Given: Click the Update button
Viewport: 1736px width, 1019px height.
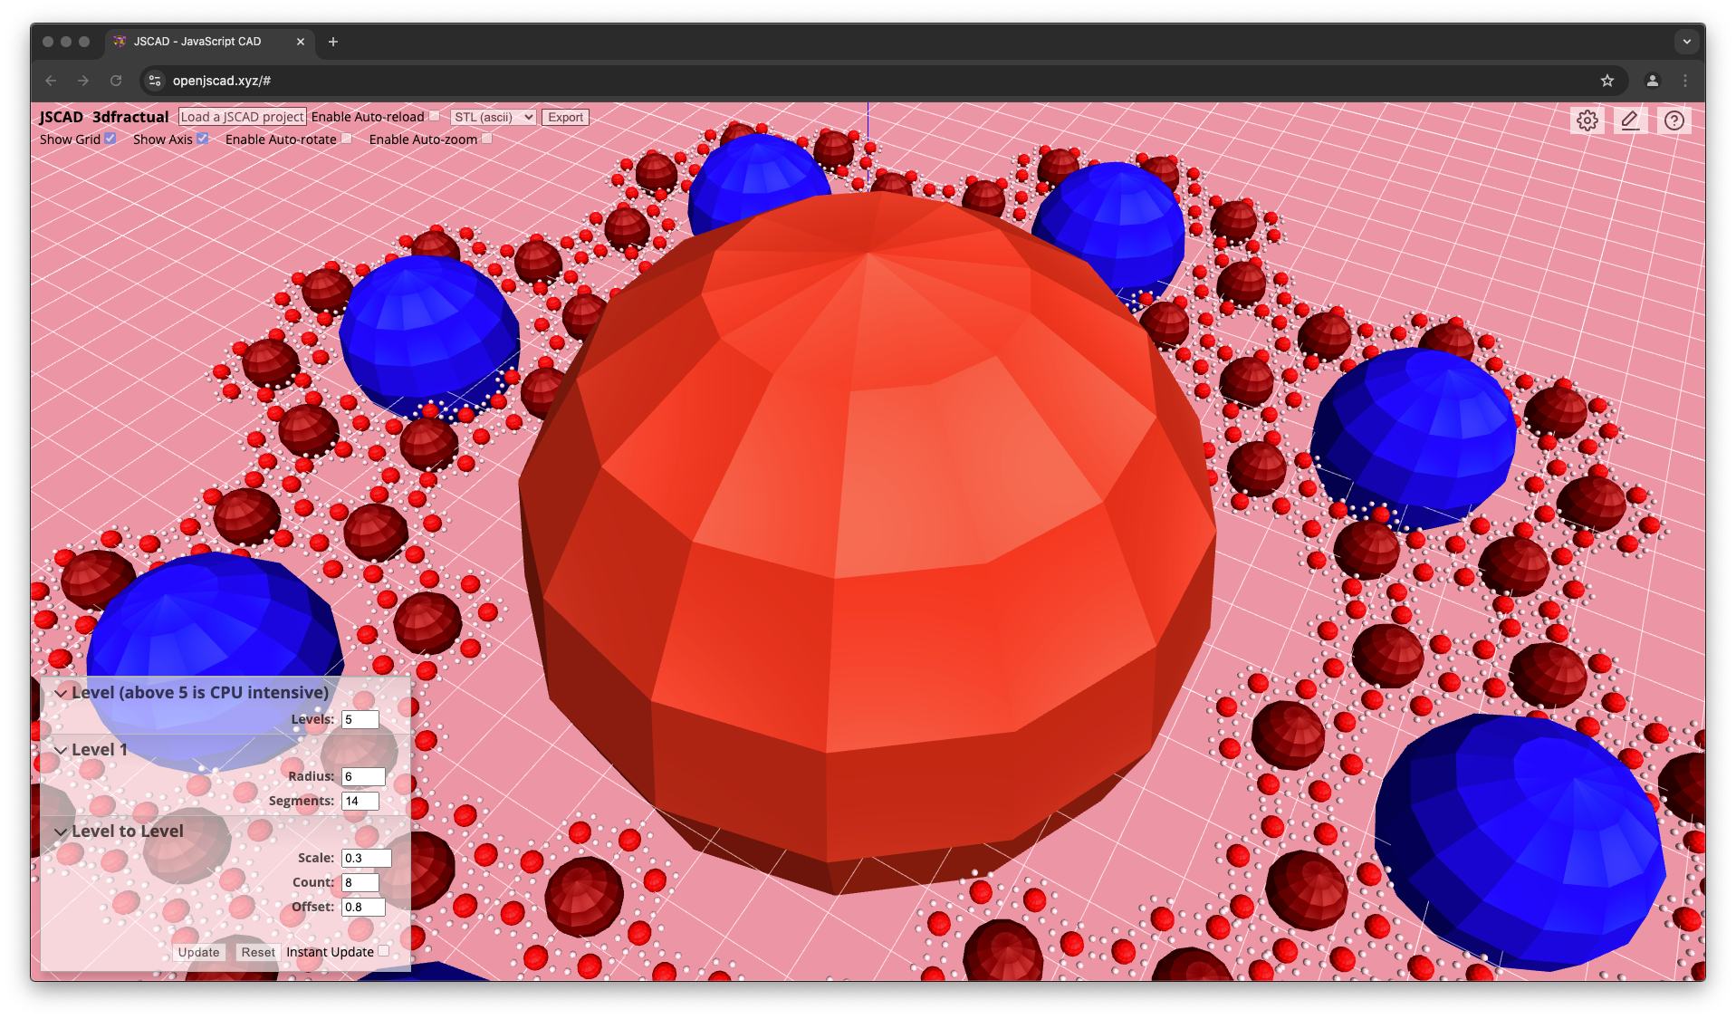Looking at the screenshot, I should (x=198, y=952).
